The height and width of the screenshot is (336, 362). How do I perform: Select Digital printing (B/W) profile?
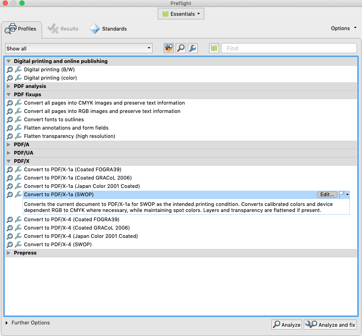pyautogui.click(x=49, y=69)
